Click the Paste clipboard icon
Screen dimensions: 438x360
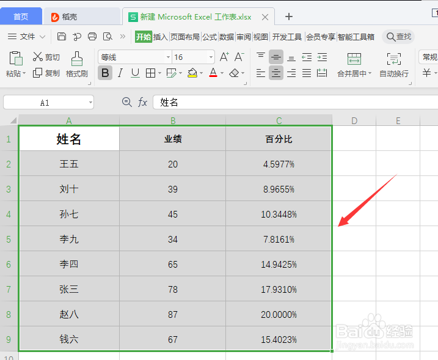pos(16,58)
